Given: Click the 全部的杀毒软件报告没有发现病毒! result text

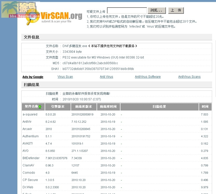Looking at the screenshot, I should tap(86, 94).
